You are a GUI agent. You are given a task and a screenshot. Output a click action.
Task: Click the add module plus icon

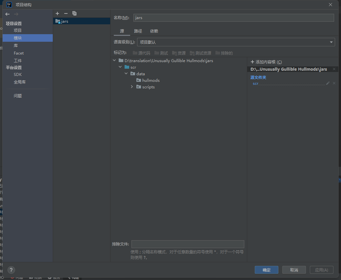pyautogui.click(x=57, y=13)
